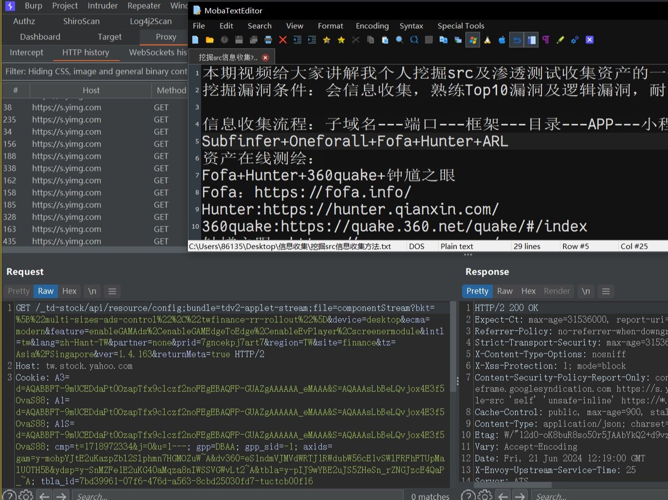668x500 pixels.
Task: Click the proxy history Filter bar
Action: [95, 72]
